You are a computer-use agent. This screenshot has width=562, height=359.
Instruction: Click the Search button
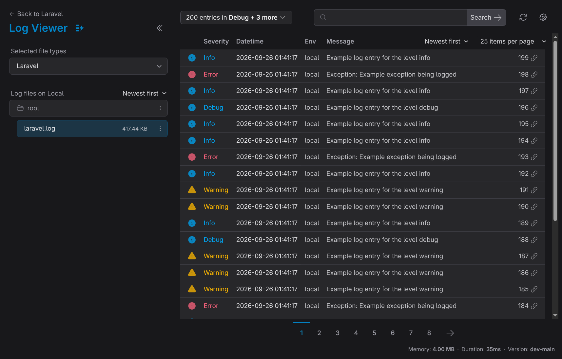click(x=486, y=18)
